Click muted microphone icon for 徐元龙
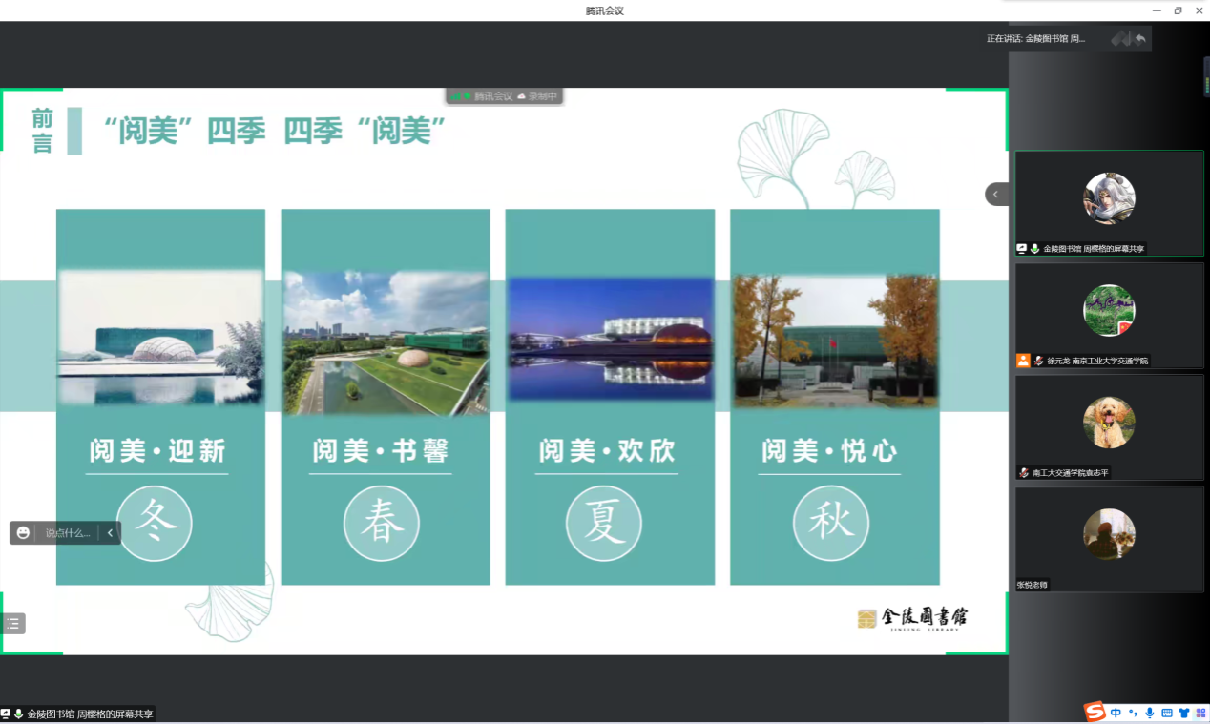Image resolution: width=1210 pixels, height=724 pixels. point(1038,362)
